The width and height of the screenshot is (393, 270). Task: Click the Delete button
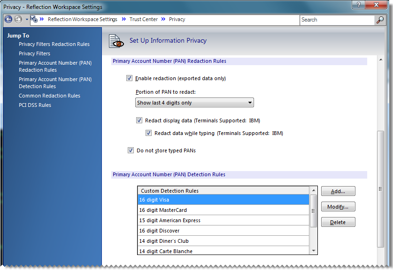point(338,222)
